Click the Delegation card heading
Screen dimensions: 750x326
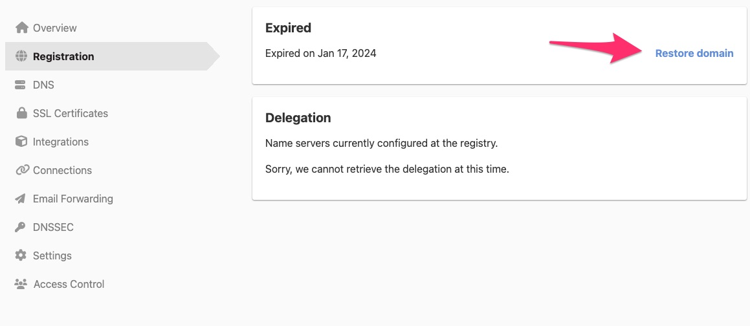point(298,118)
